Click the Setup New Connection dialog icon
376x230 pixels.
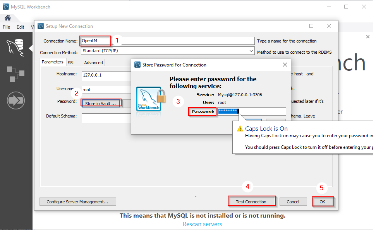click(x=41, y=26)
